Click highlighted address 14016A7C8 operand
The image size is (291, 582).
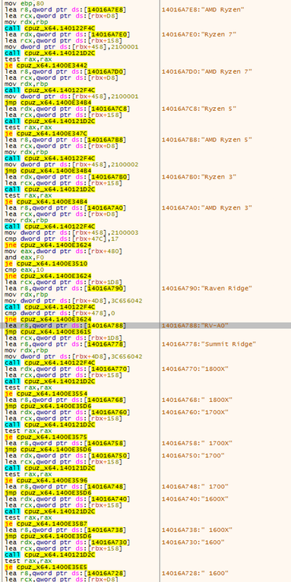click(110, 109)
